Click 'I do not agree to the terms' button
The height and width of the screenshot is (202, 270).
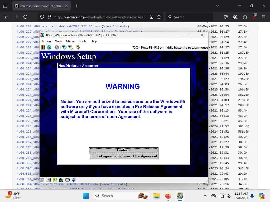click(124, 156)
